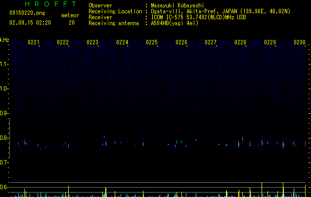
Task: Click time marker 0226
Action: coord(181,42)
